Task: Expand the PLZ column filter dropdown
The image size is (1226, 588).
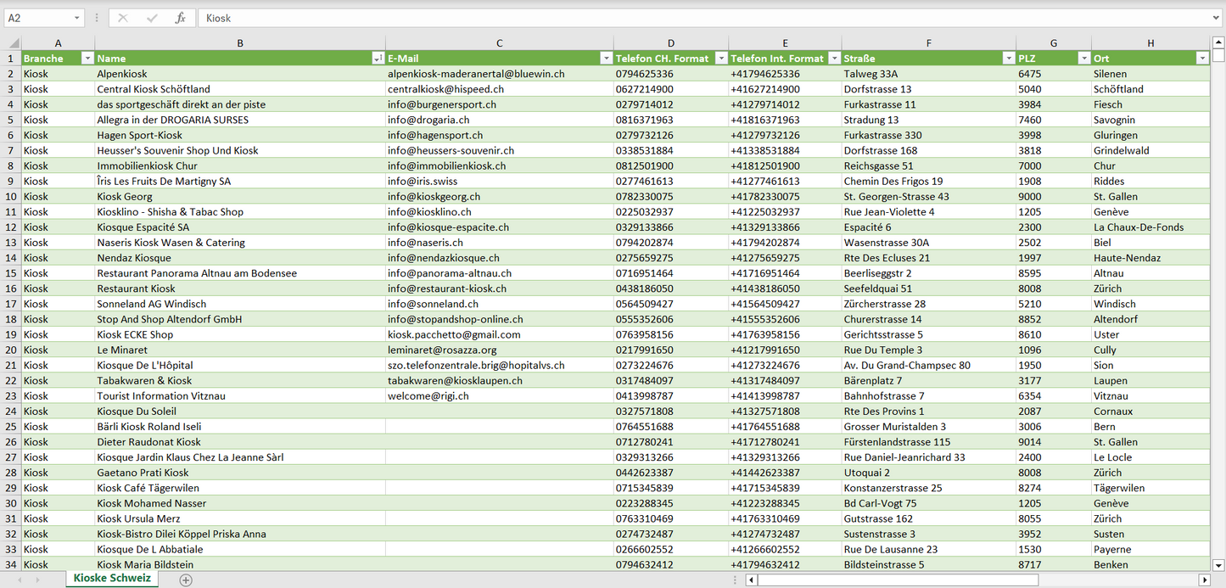Action: (1083, 59)
